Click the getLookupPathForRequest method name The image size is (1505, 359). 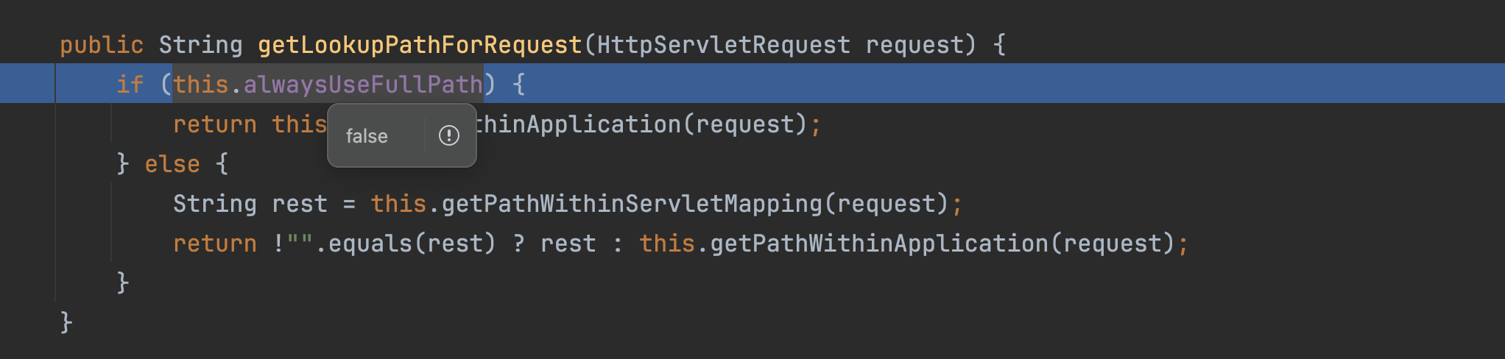(420, 46)
